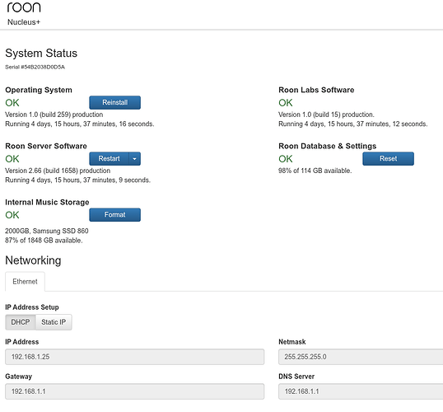Choose DHCP address setup

pyautogui.click(x=21, y=322)
